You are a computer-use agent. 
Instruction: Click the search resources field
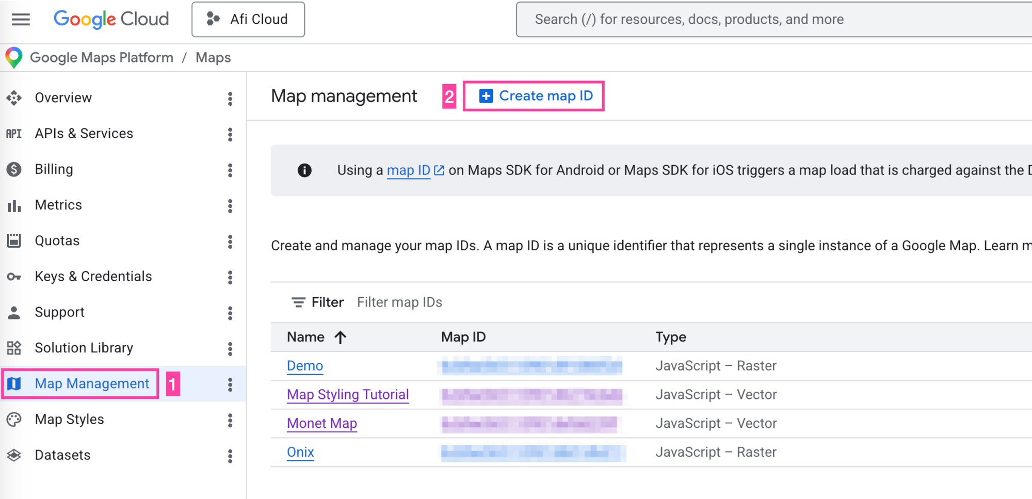click(774, 19)
